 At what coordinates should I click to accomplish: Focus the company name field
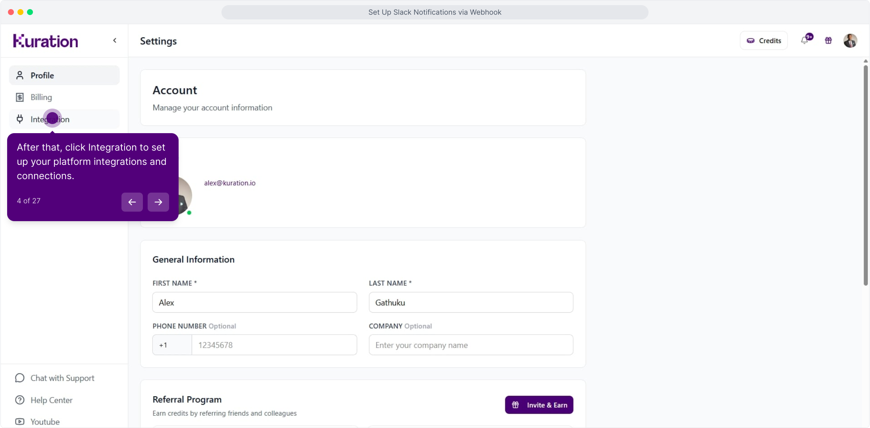click(471, 345)
